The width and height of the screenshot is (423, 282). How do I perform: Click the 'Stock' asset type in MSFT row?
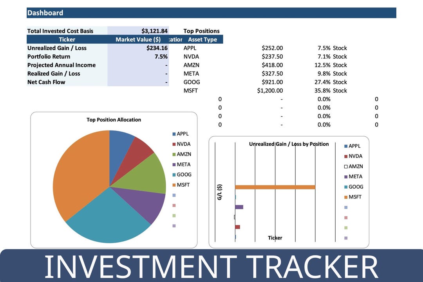(x=340, y=91)
